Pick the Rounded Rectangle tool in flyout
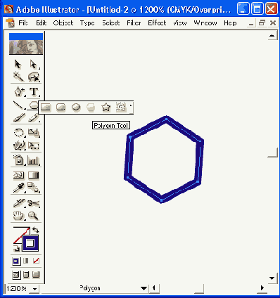This screenshot has width=280, height=298. tap(61, 108)
